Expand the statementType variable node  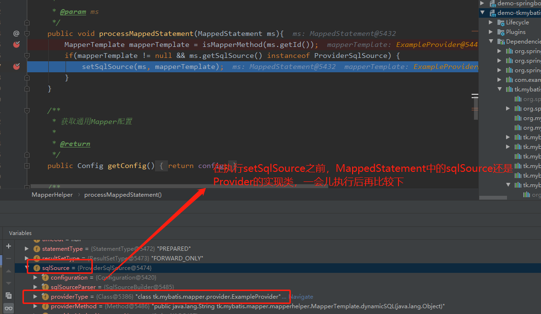point(27,249)
